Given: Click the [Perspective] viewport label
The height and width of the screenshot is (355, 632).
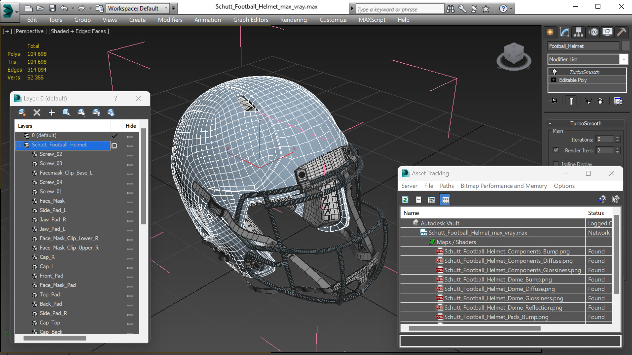Looking at the screenshot, I should point(30,31).
